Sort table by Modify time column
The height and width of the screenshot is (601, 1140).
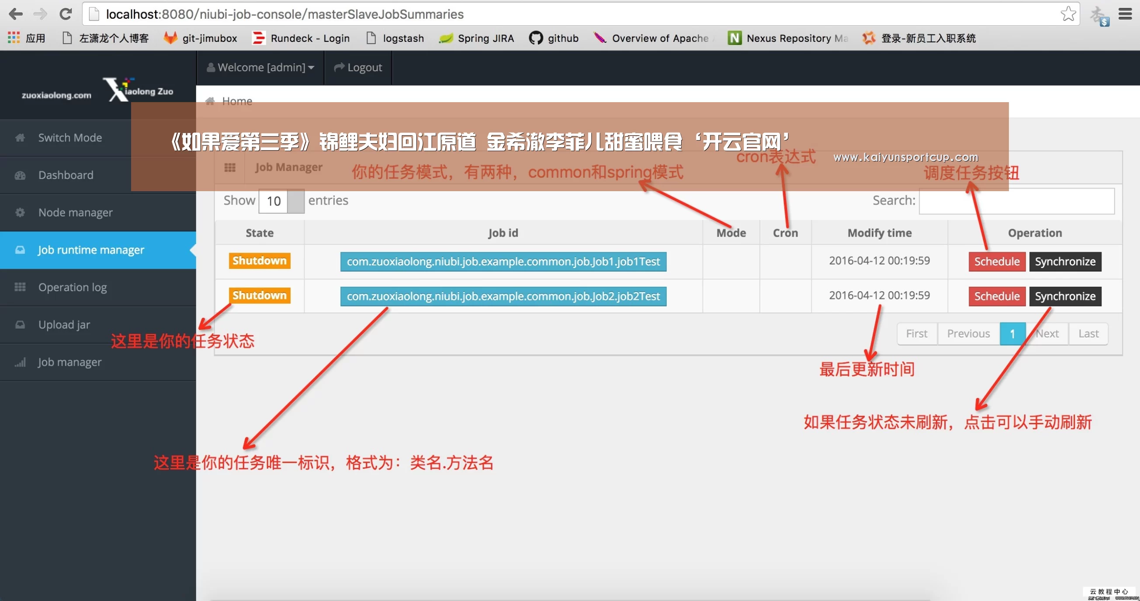click(879, 233)
